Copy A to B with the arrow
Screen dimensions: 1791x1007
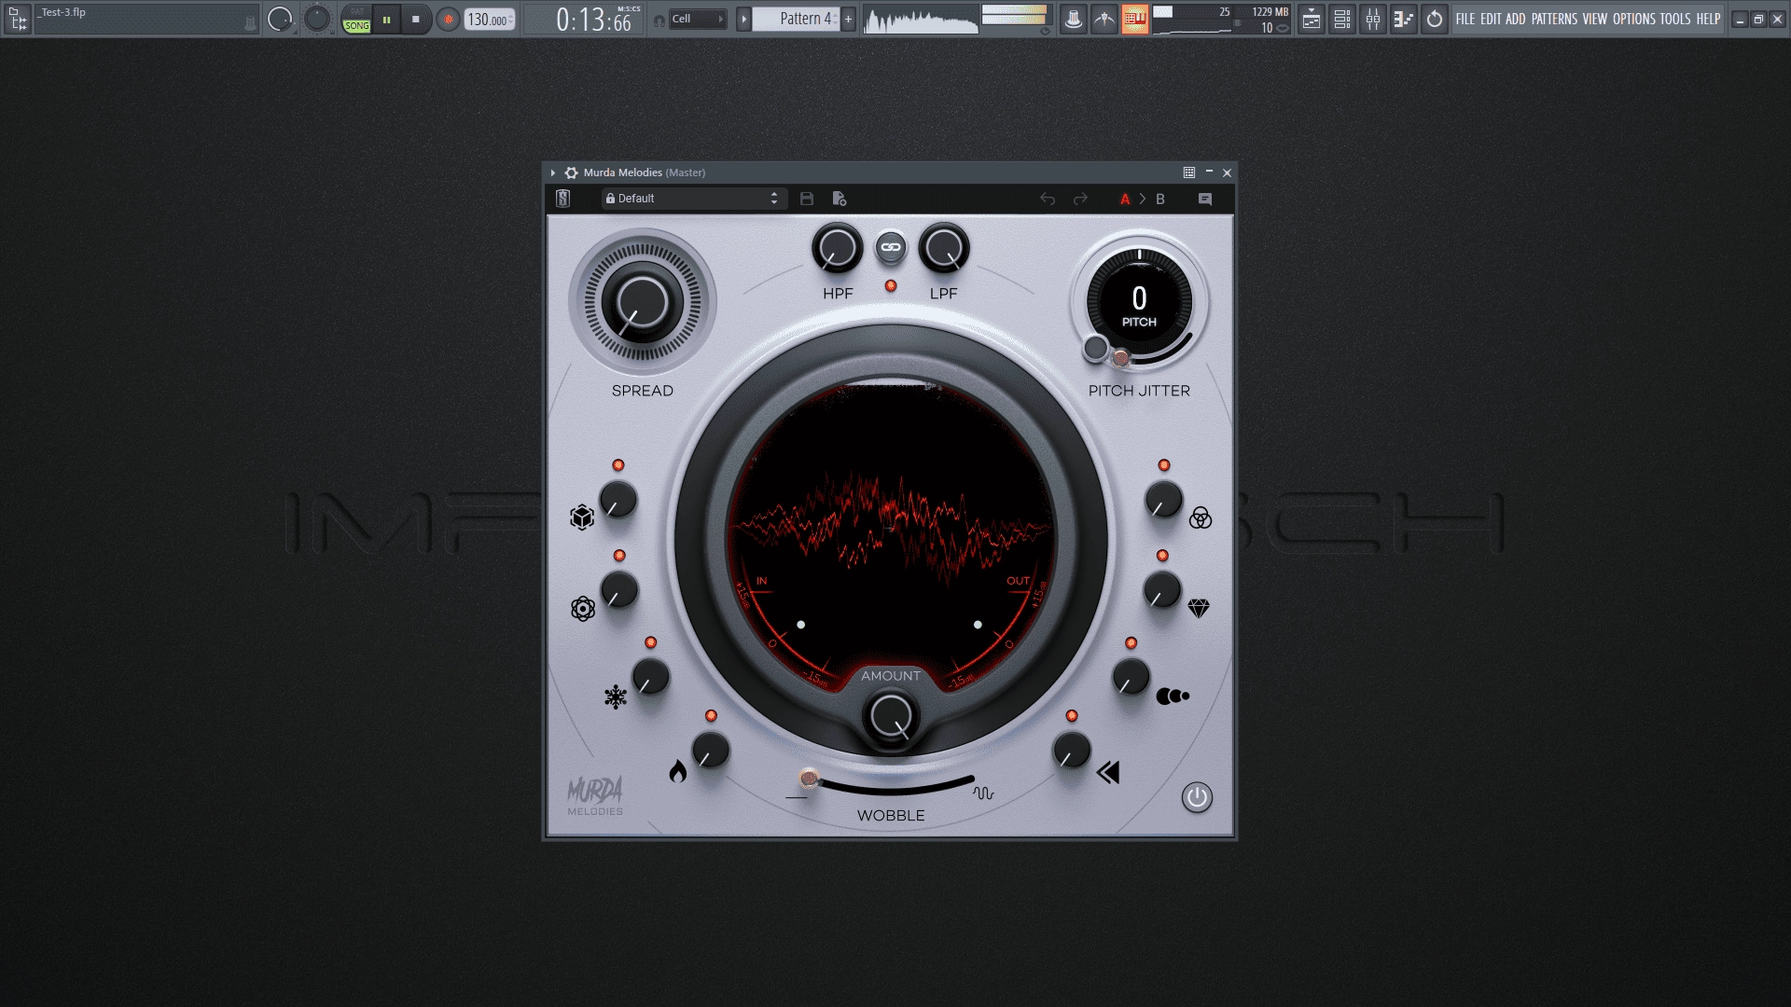click(x=1143, y=199)
